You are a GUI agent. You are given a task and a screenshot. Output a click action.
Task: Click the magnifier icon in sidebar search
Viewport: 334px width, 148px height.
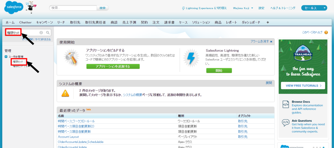coord(48,33)
